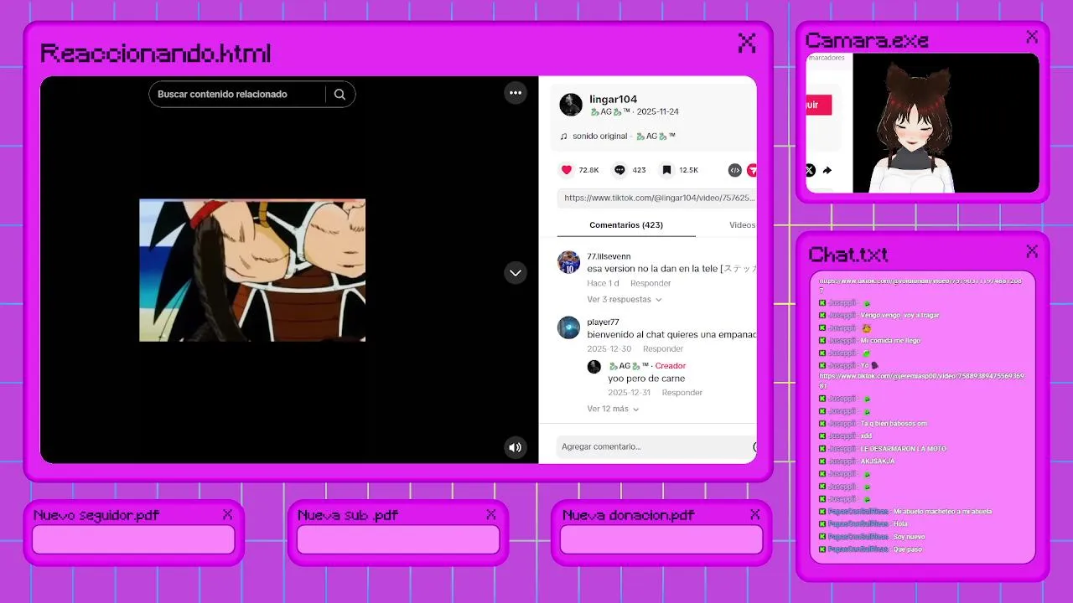Close the Nuevo seguidor.pdf panel
This screenshot has width=1073, height=603.
(227, 514)
